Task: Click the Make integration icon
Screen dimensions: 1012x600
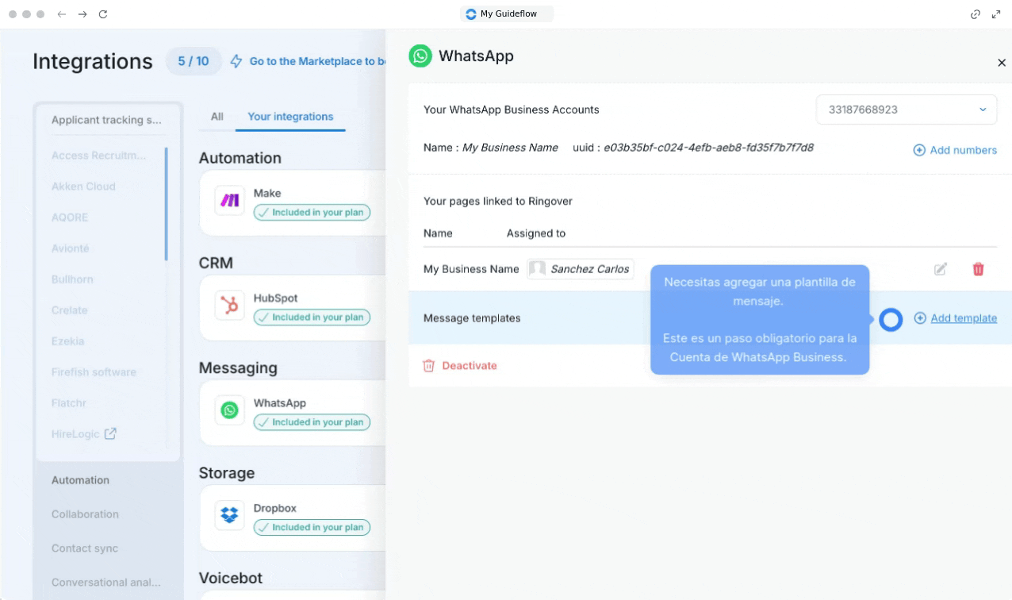Action: (230, 201)
